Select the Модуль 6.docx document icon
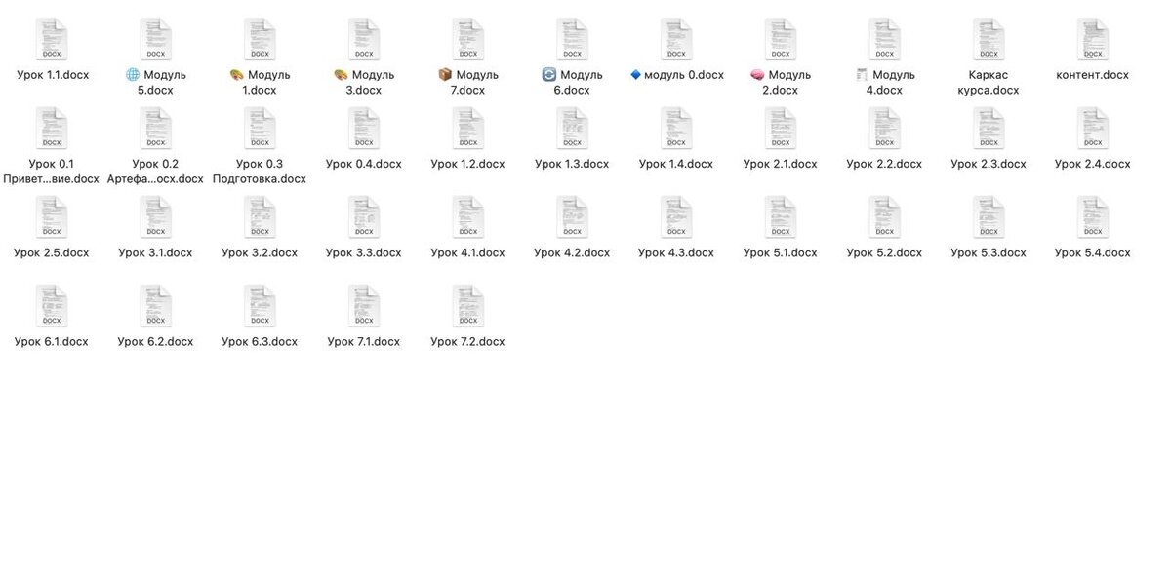Screen dimensions: 1171x577 coord(573,39)
